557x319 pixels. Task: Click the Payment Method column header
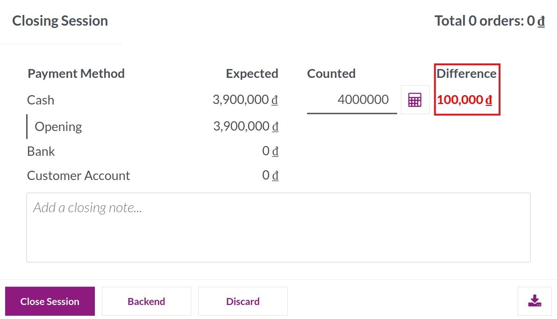pyautogui.click(x=76, y=73)
